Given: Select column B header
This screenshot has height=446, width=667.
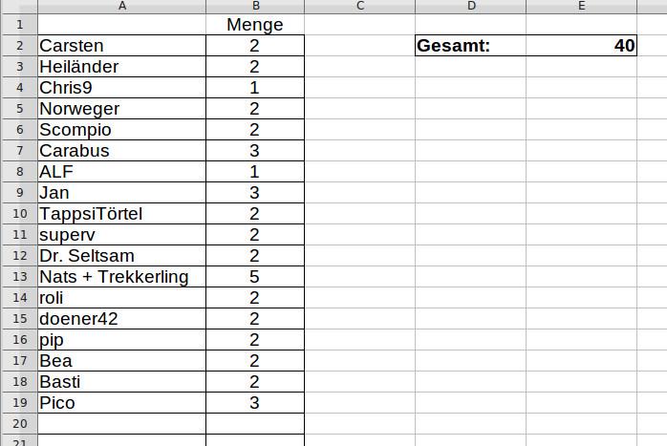Looking at the screenshot, I should (x=254, y=7).
